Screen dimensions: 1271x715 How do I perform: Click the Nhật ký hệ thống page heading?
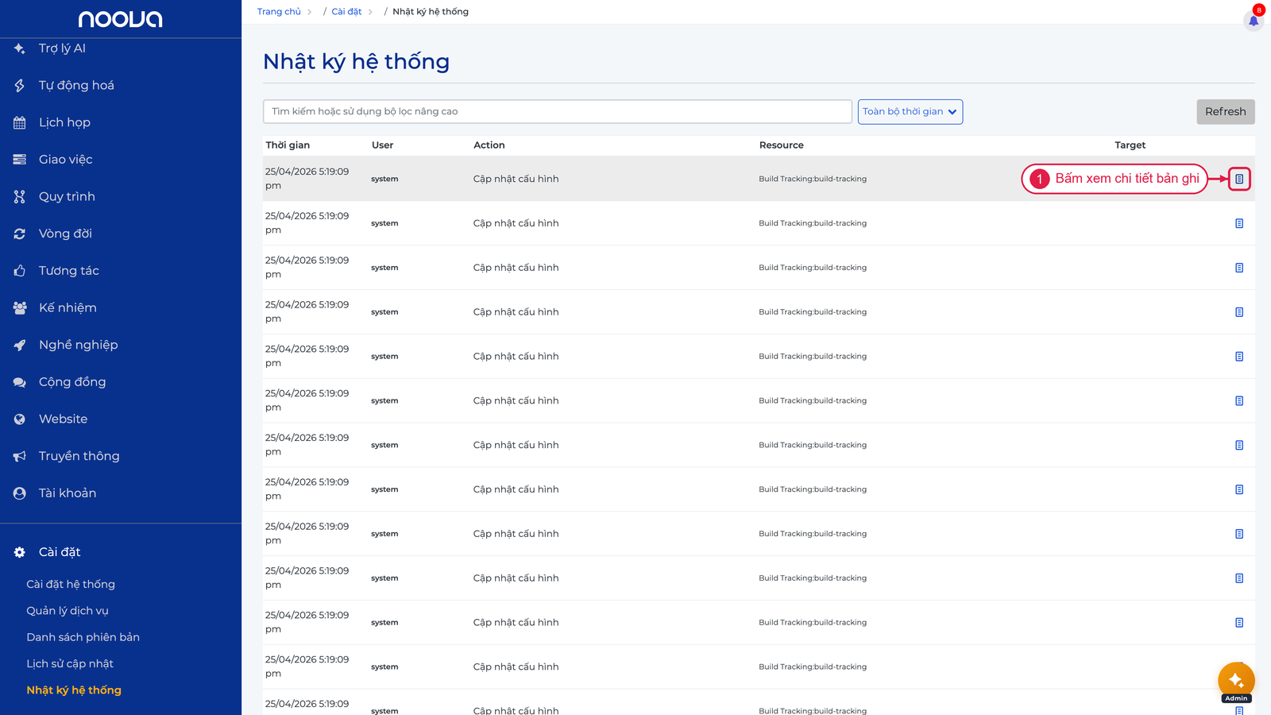(x=356, y=62)
